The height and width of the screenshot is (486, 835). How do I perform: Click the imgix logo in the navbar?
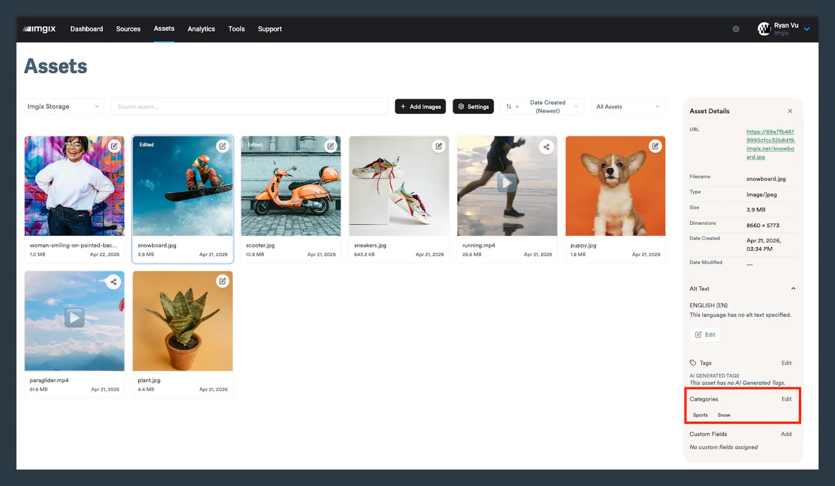[x=39, y=29]
